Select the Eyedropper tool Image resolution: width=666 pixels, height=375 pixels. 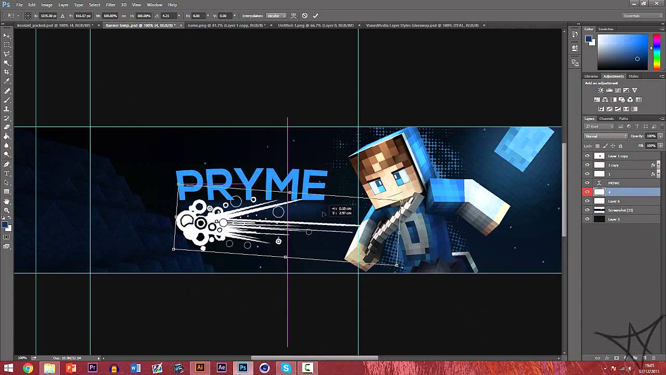(7, 81)
